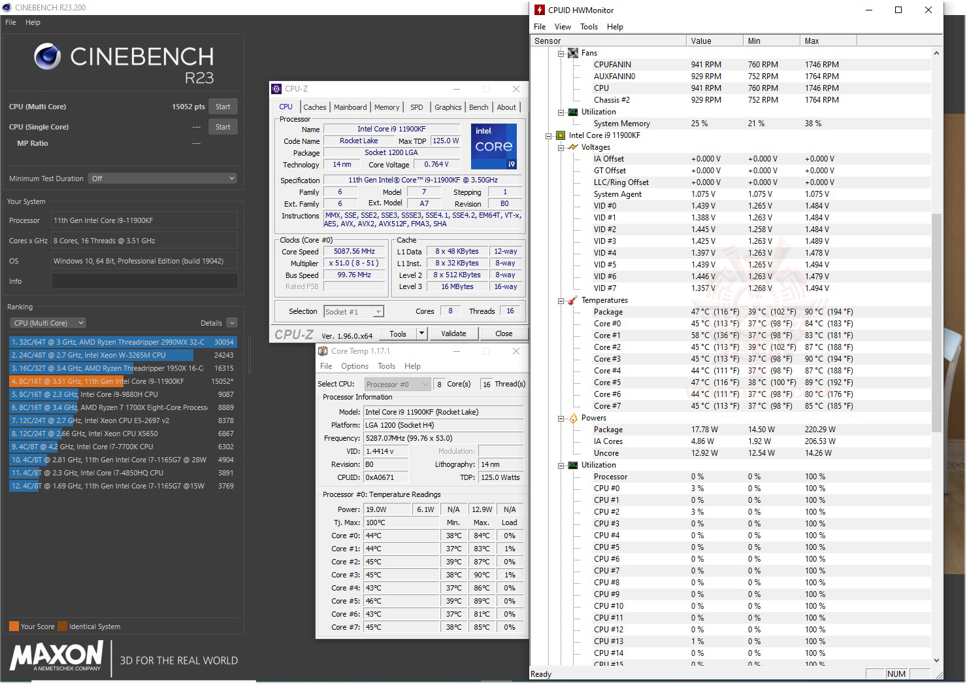
Task: Click the Value column header in HWMonitor
Action: (715, 41)
